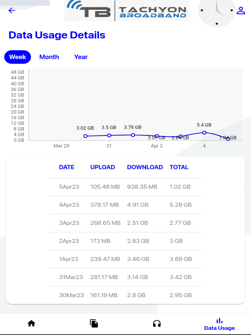Click the 3.46 GB download value

138,259
